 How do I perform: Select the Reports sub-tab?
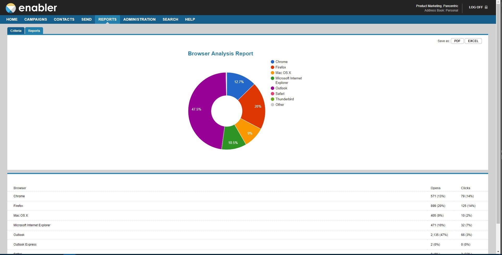tap(34, 31)
